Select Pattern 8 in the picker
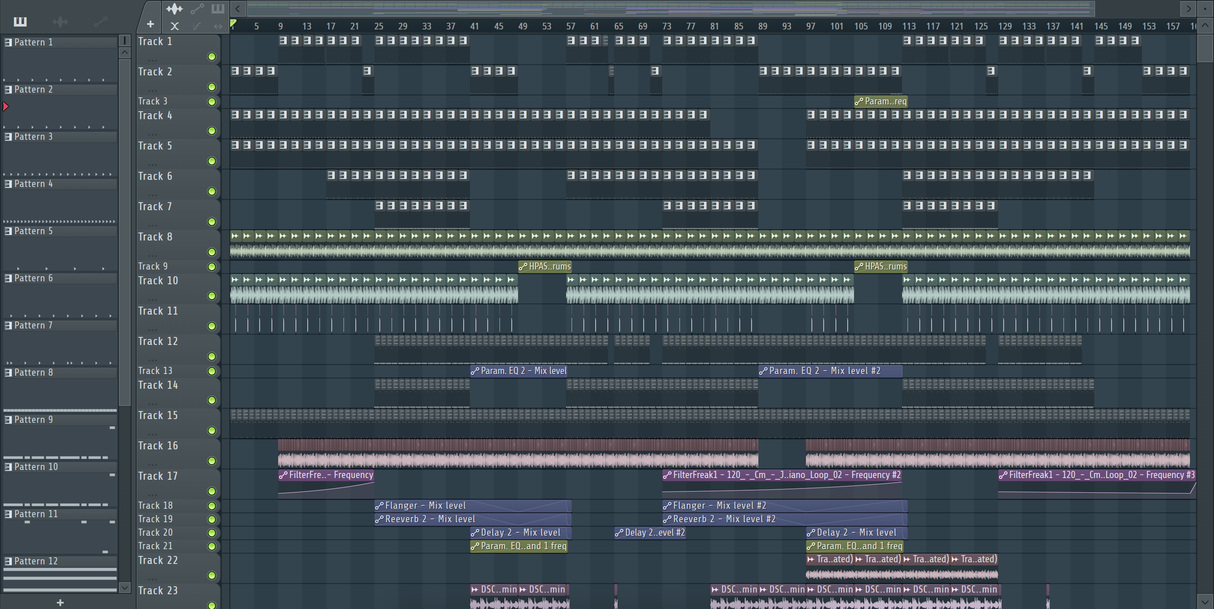1214x609 pixels. pyautogui.click(x=60, y=373)
